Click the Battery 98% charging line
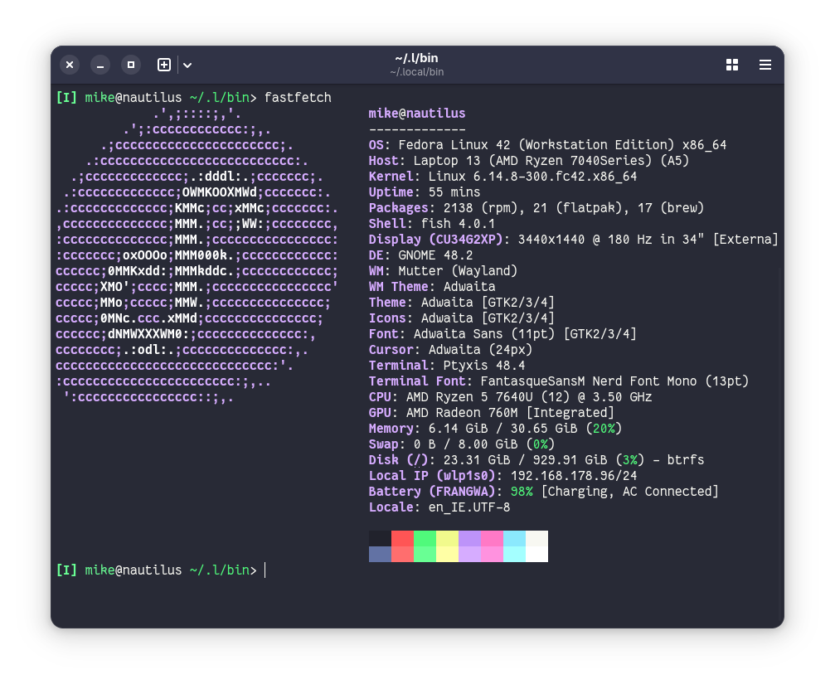Screen dimensions: 835x684 (x=544, y=492)
